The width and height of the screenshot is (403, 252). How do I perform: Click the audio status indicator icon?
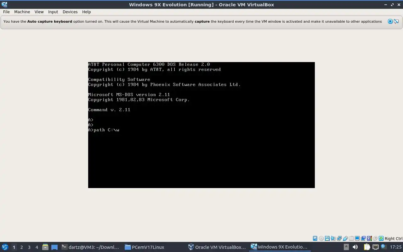[333, 238]
